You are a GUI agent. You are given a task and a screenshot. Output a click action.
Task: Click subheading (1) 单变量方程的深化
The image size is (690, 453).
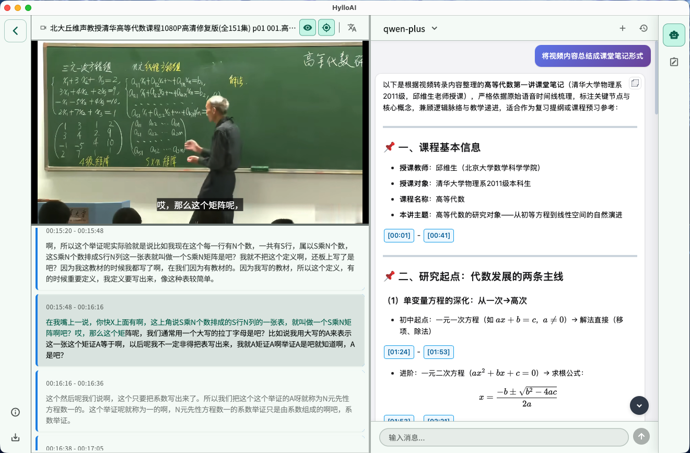click(457, 301)
